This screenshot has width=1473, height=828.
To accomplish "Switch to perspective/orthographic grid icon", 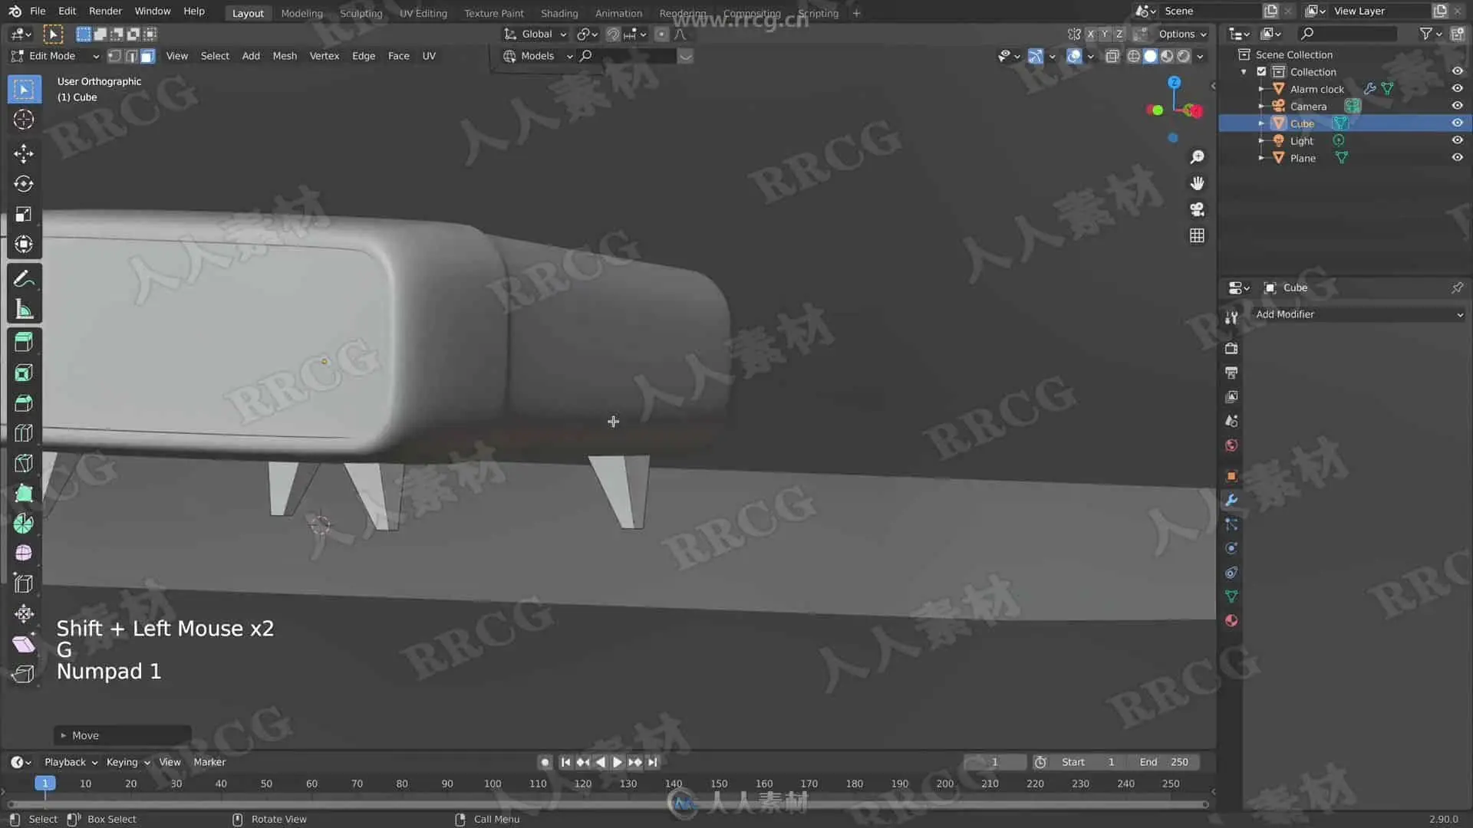I will (1197, 236).
